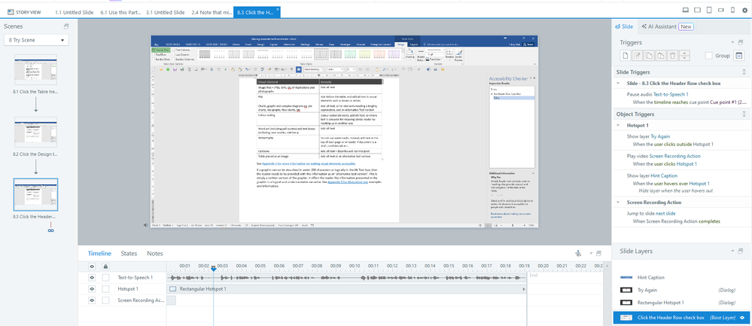Click the align-to-playhead icon in Timeline header
The height and width of the screenshot is (326, 752).
tap(580, 253)
